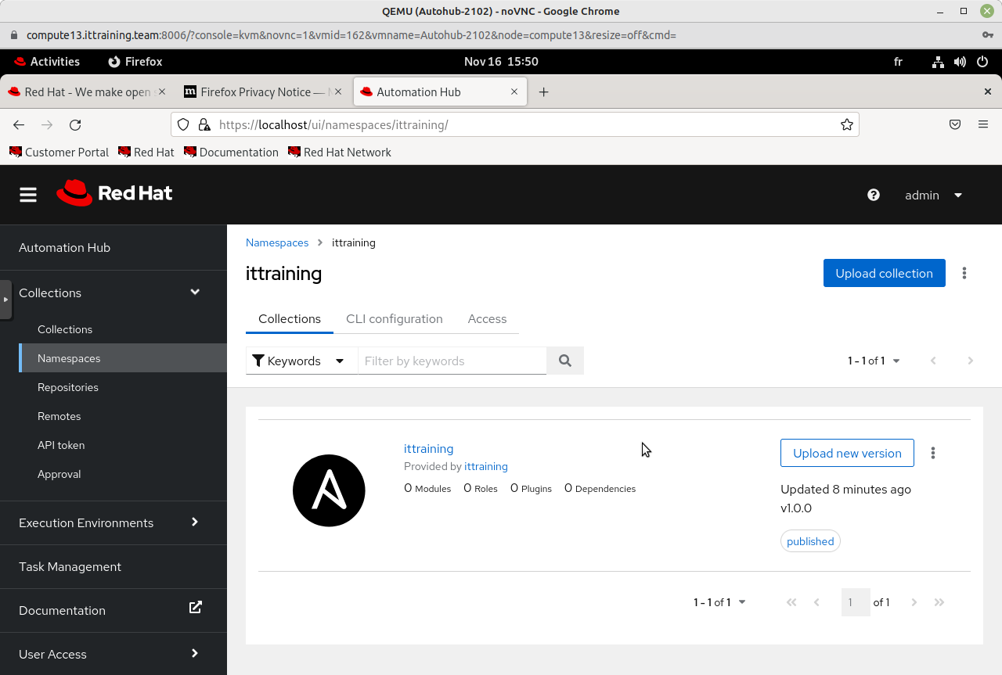Click the Upload collection button
Viewport: 1002px width, 675px height.
(885, 273)
